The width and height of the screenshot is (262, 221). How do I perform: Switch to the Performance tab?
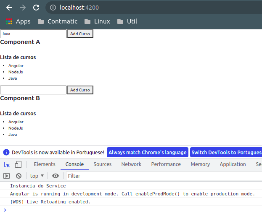tap(166, 164)
